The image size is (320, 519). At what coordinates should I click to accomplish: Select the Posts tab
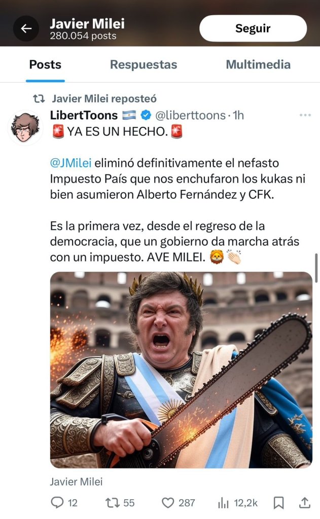pos(45,64)
